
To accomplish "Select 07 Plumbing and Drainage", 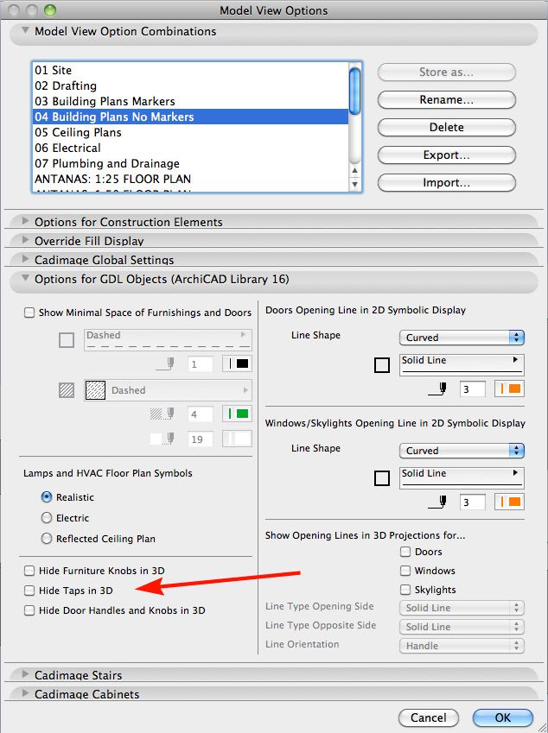I will pyautogui.click(x=190, y=163).
